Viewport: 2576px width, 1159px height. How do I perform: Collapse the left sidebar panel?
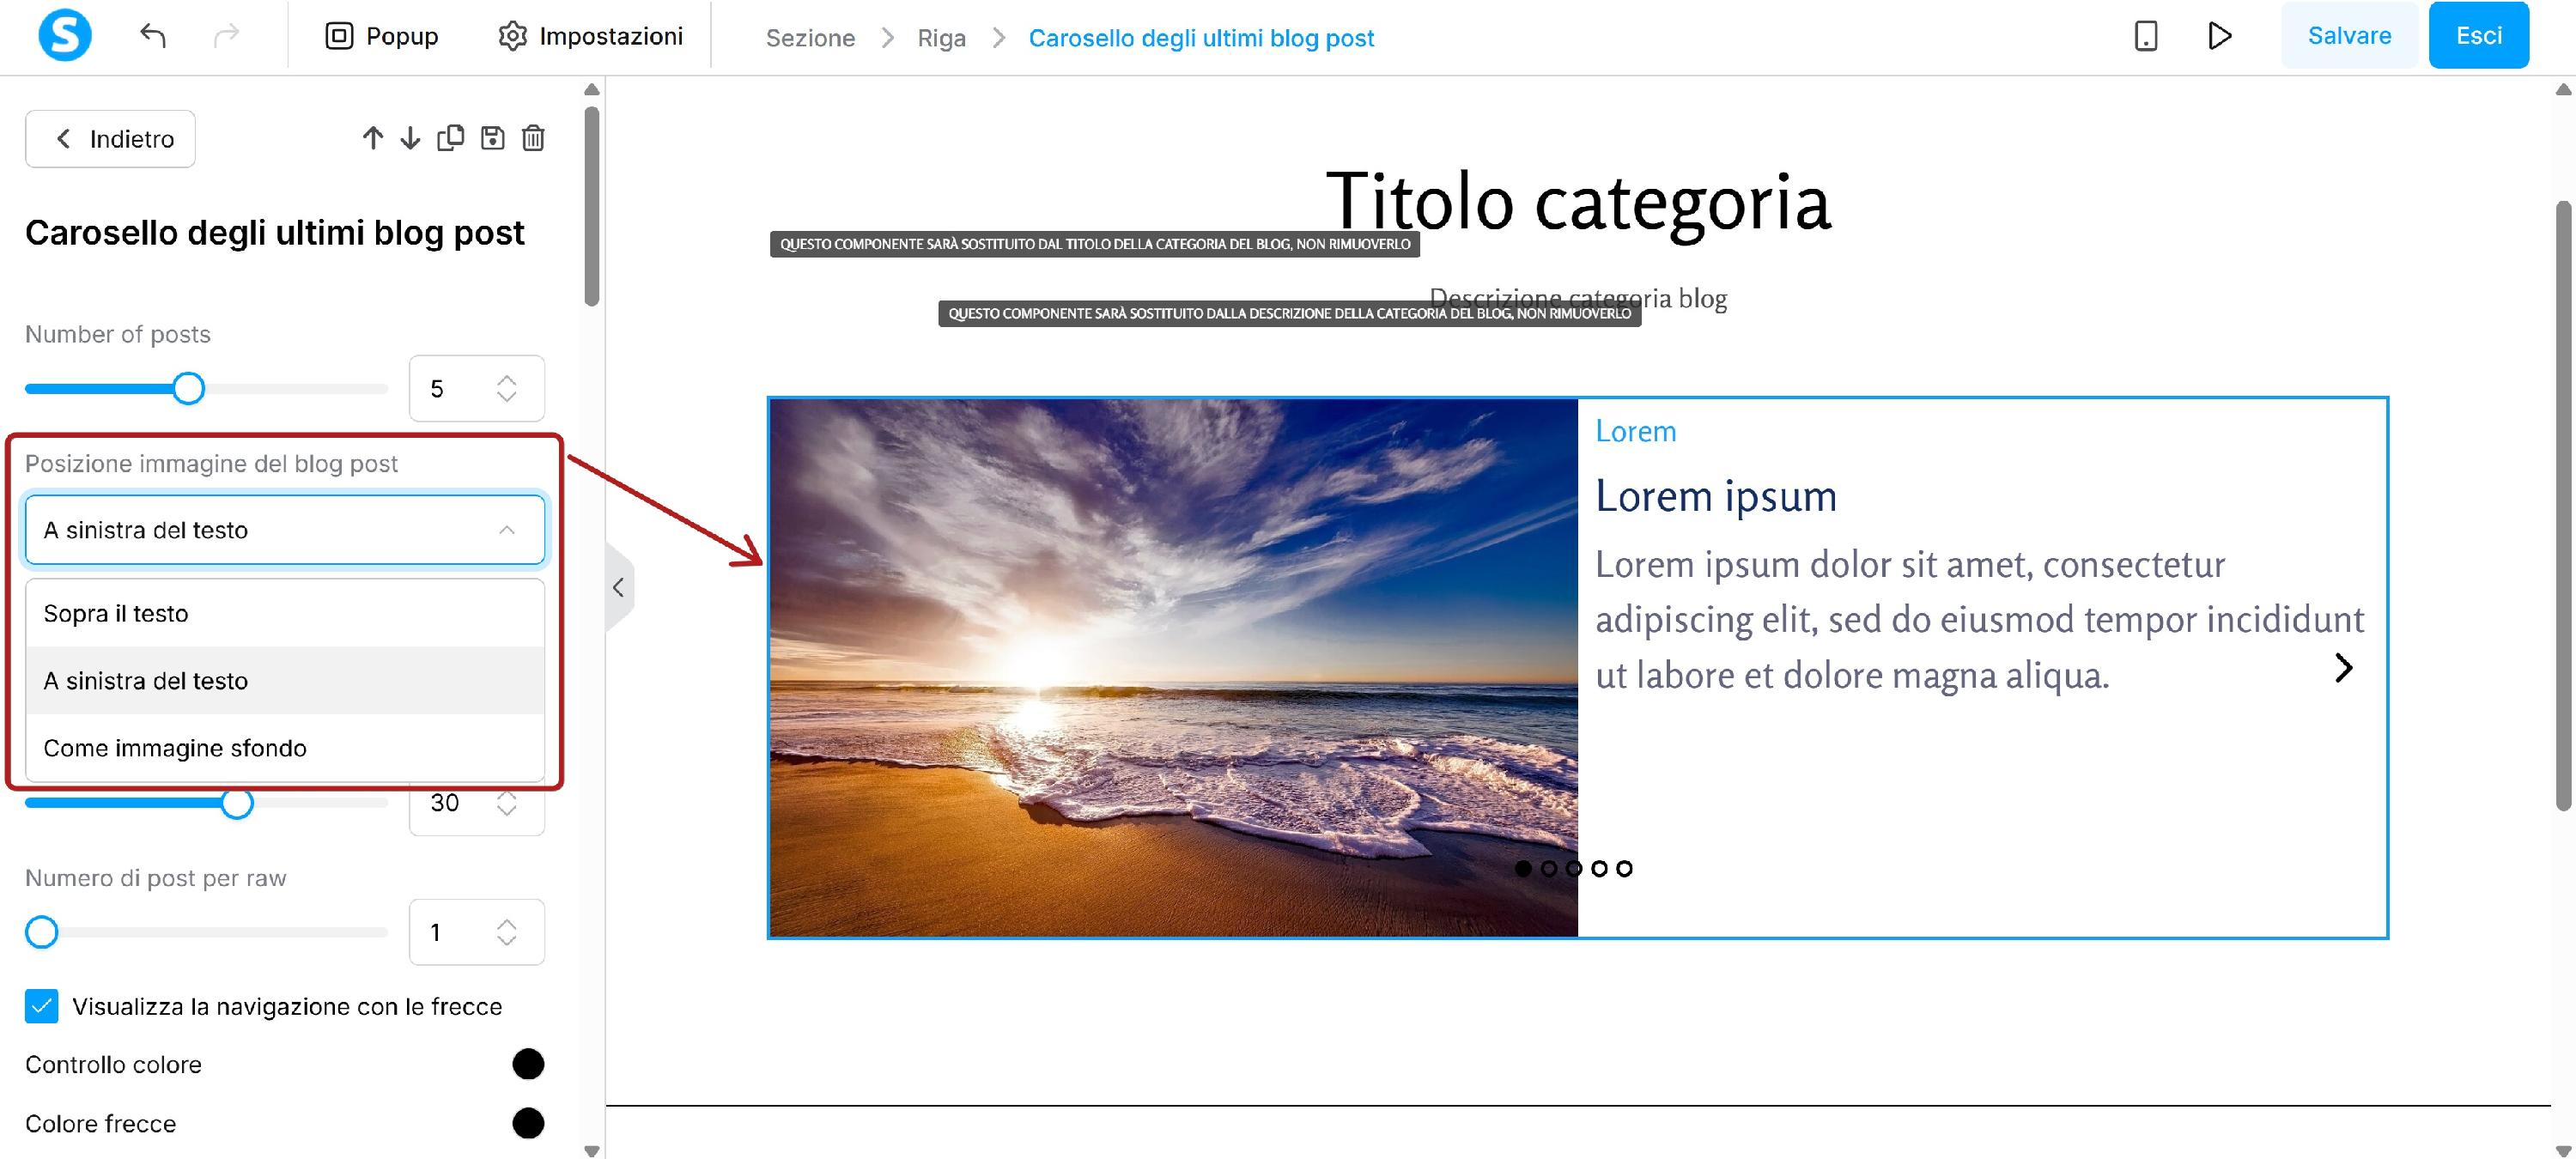[x=619, y=587]
